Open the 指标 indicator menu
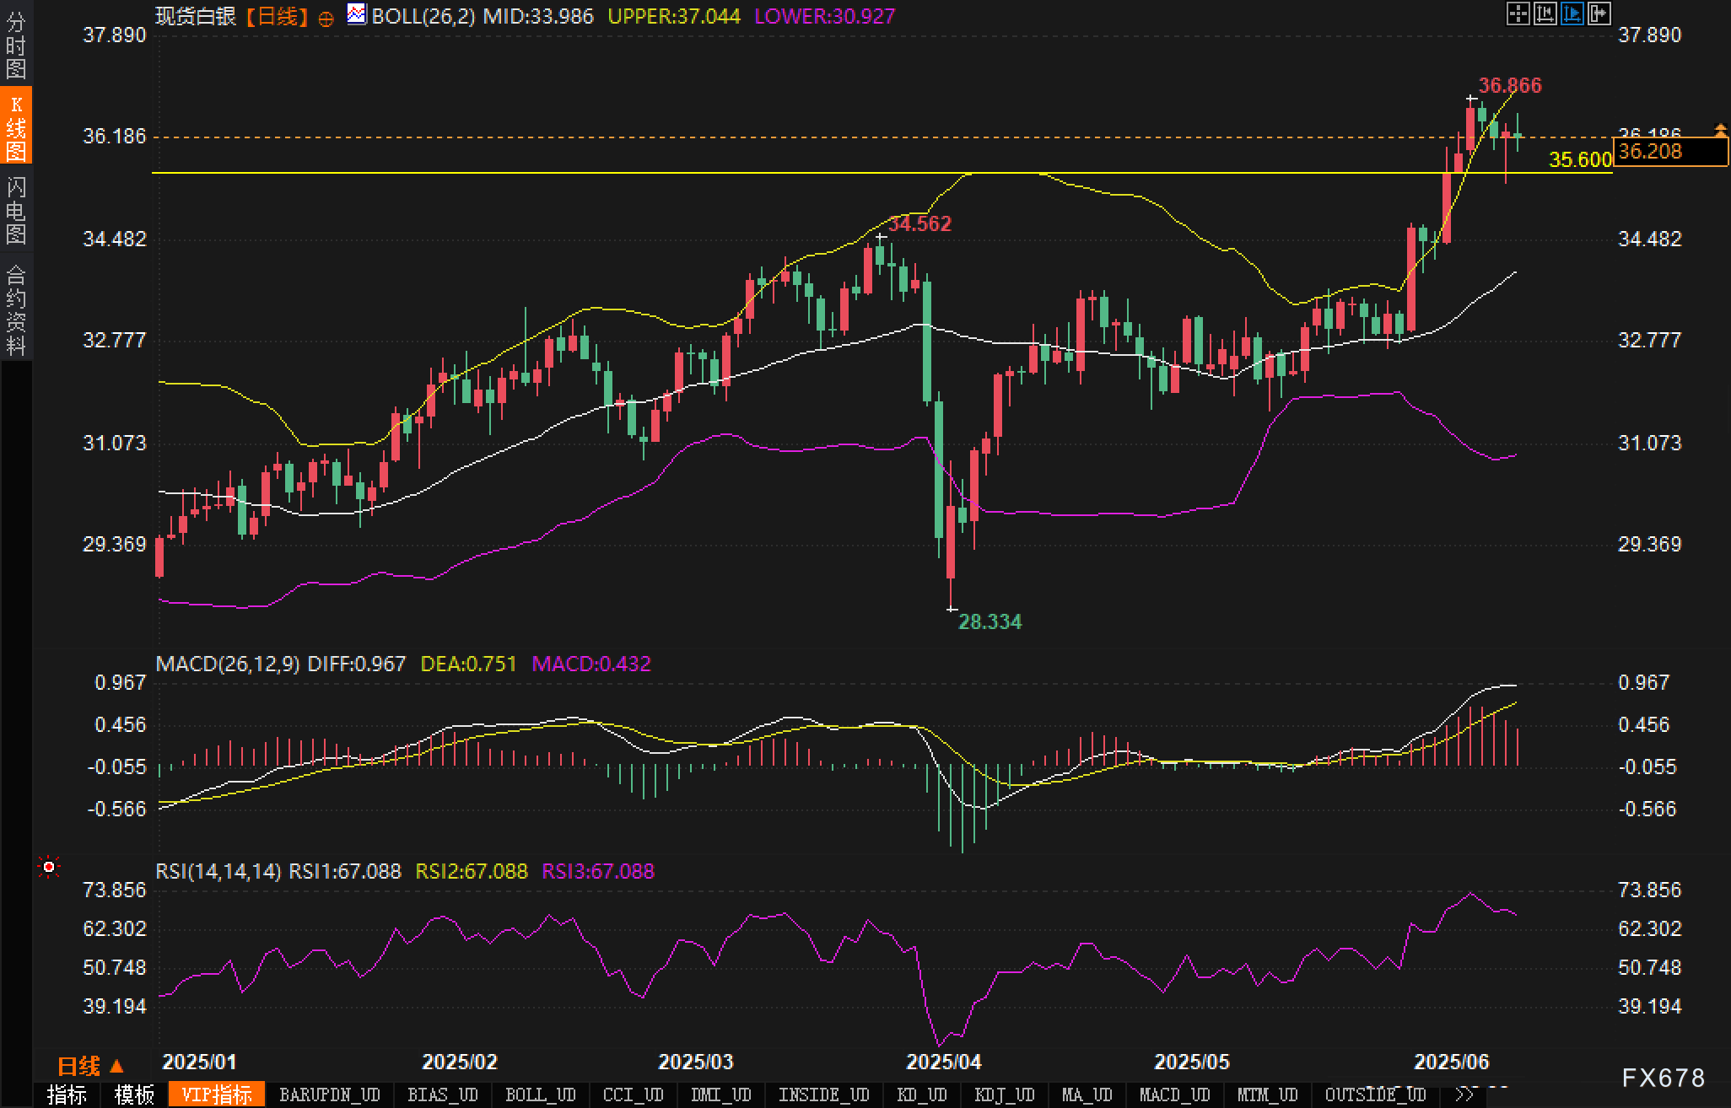Image resolution: width=1731 pixels, height=1108 pixels. click(x=67, y=1095)
